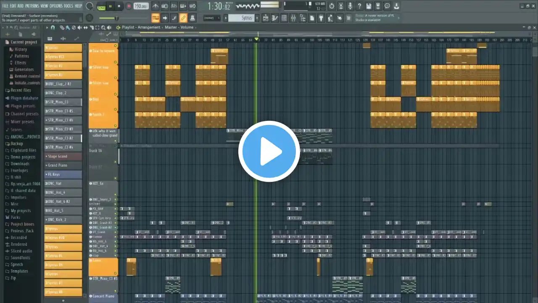Open the FILE menu
The image size is (538, 303).
[x=5, y=6]
